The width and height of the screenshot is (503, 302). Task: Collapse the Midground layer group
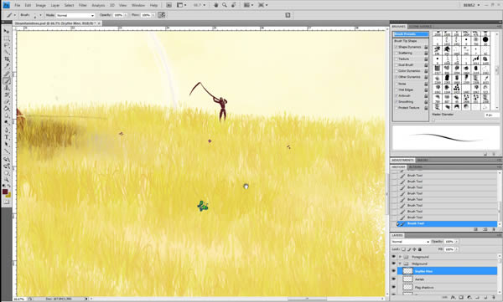(x=400, y=264)
